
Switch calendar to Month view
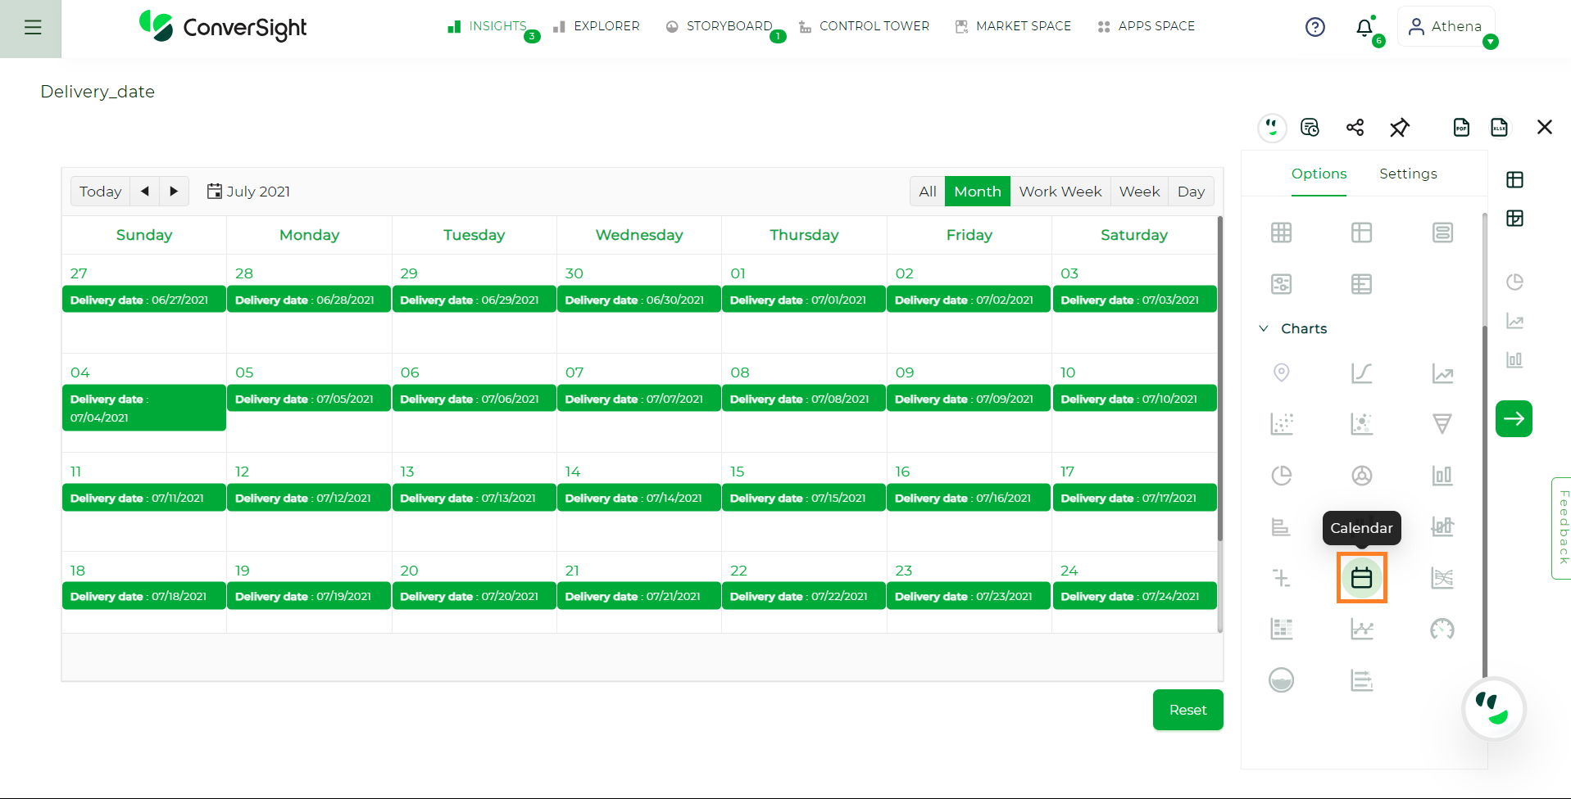coord(977,192)
